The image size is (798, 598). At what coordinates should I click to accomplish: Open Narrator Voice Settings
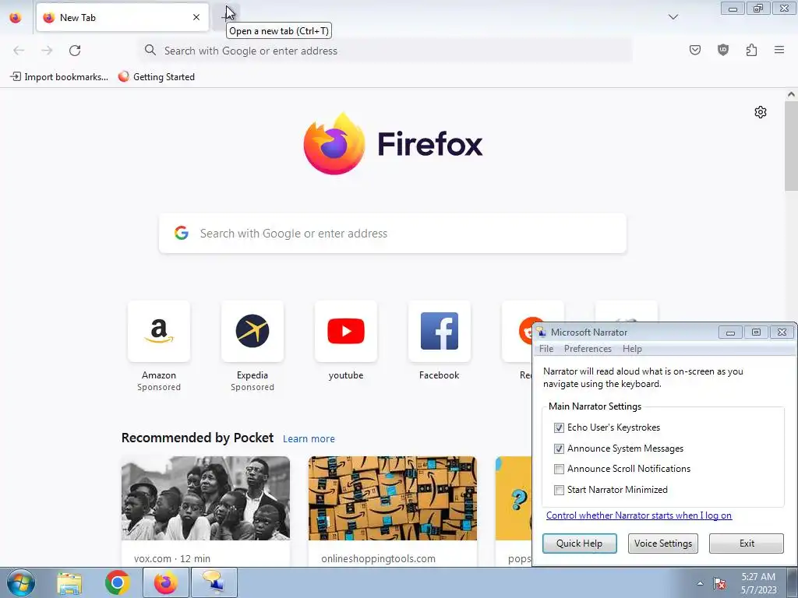(x=662, y=543)
